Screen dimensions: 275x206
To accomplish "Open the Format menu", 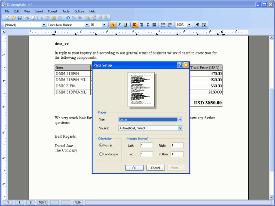I will coord(52,11).
